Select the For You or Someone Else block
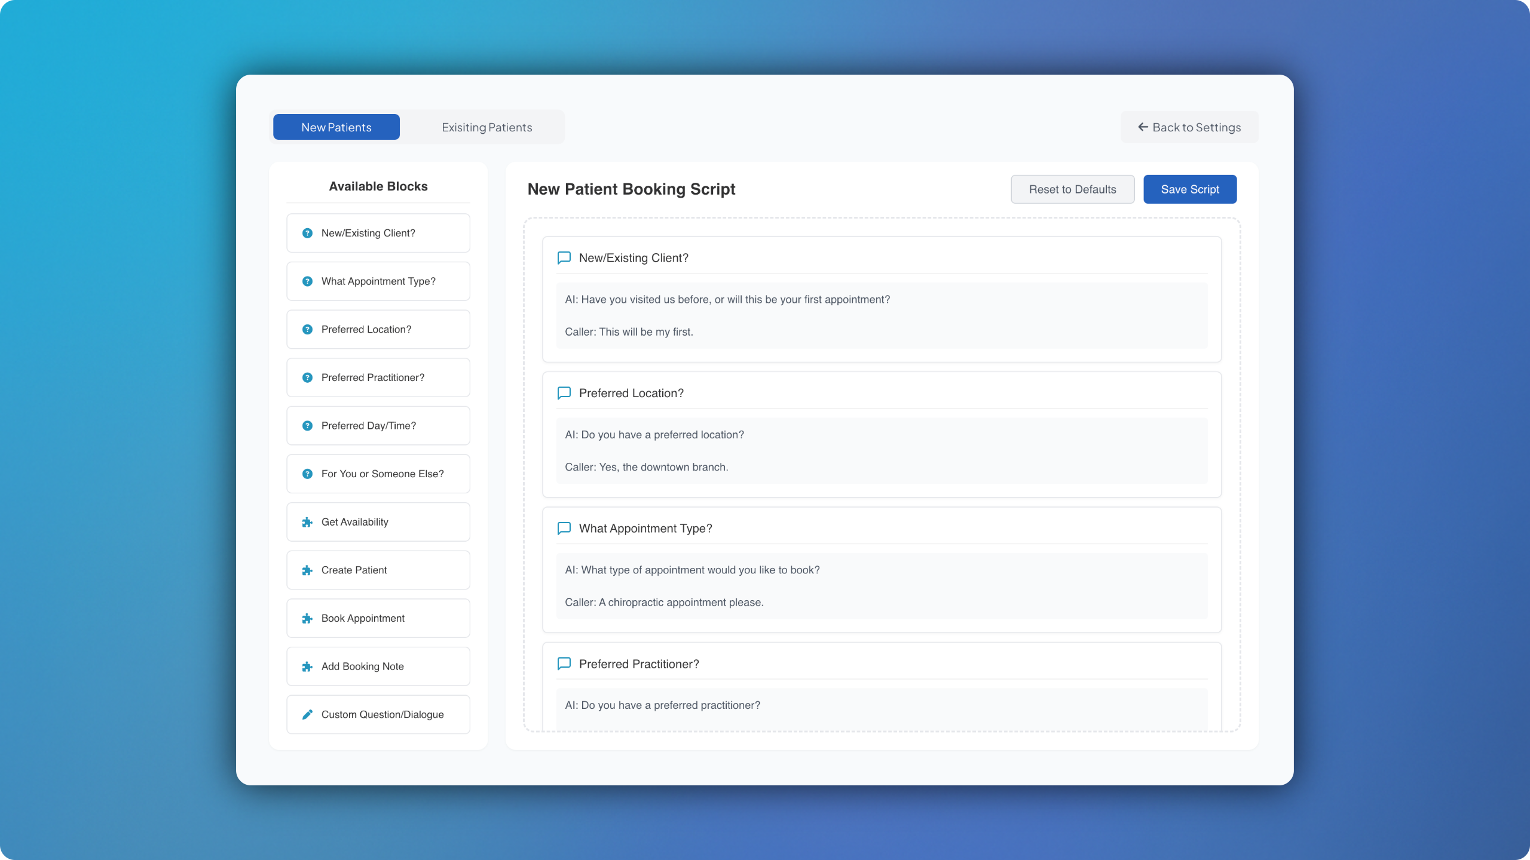Viewport: 1530px width, 860px height. point(382,474)
